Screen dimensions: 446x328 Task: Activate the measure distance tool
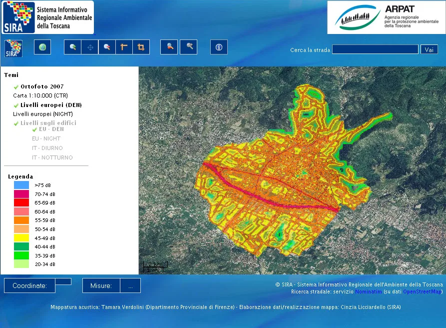click(x=124, y=46)
